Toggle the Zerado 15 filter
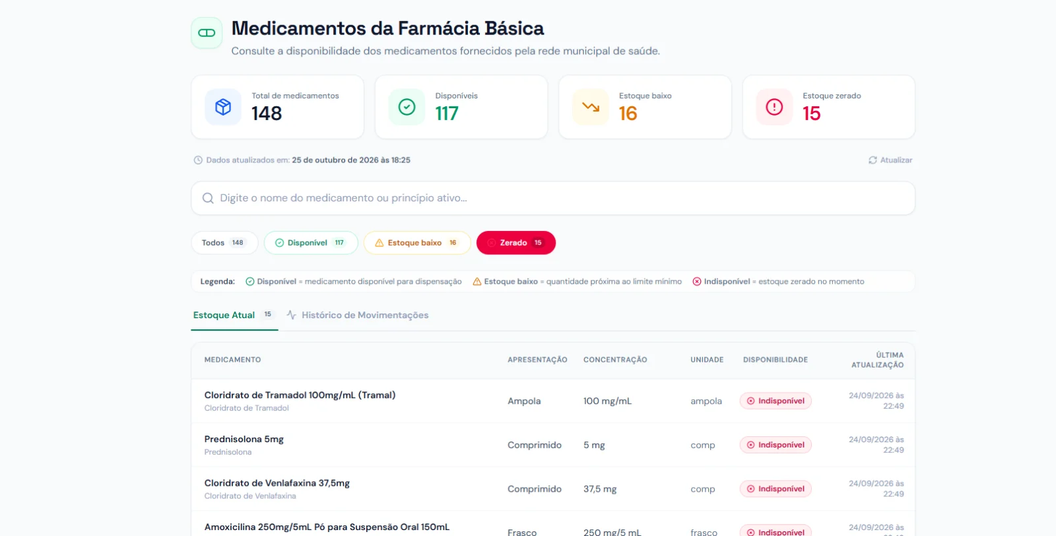The image size is (1056, 536). [x=516, y=243]
